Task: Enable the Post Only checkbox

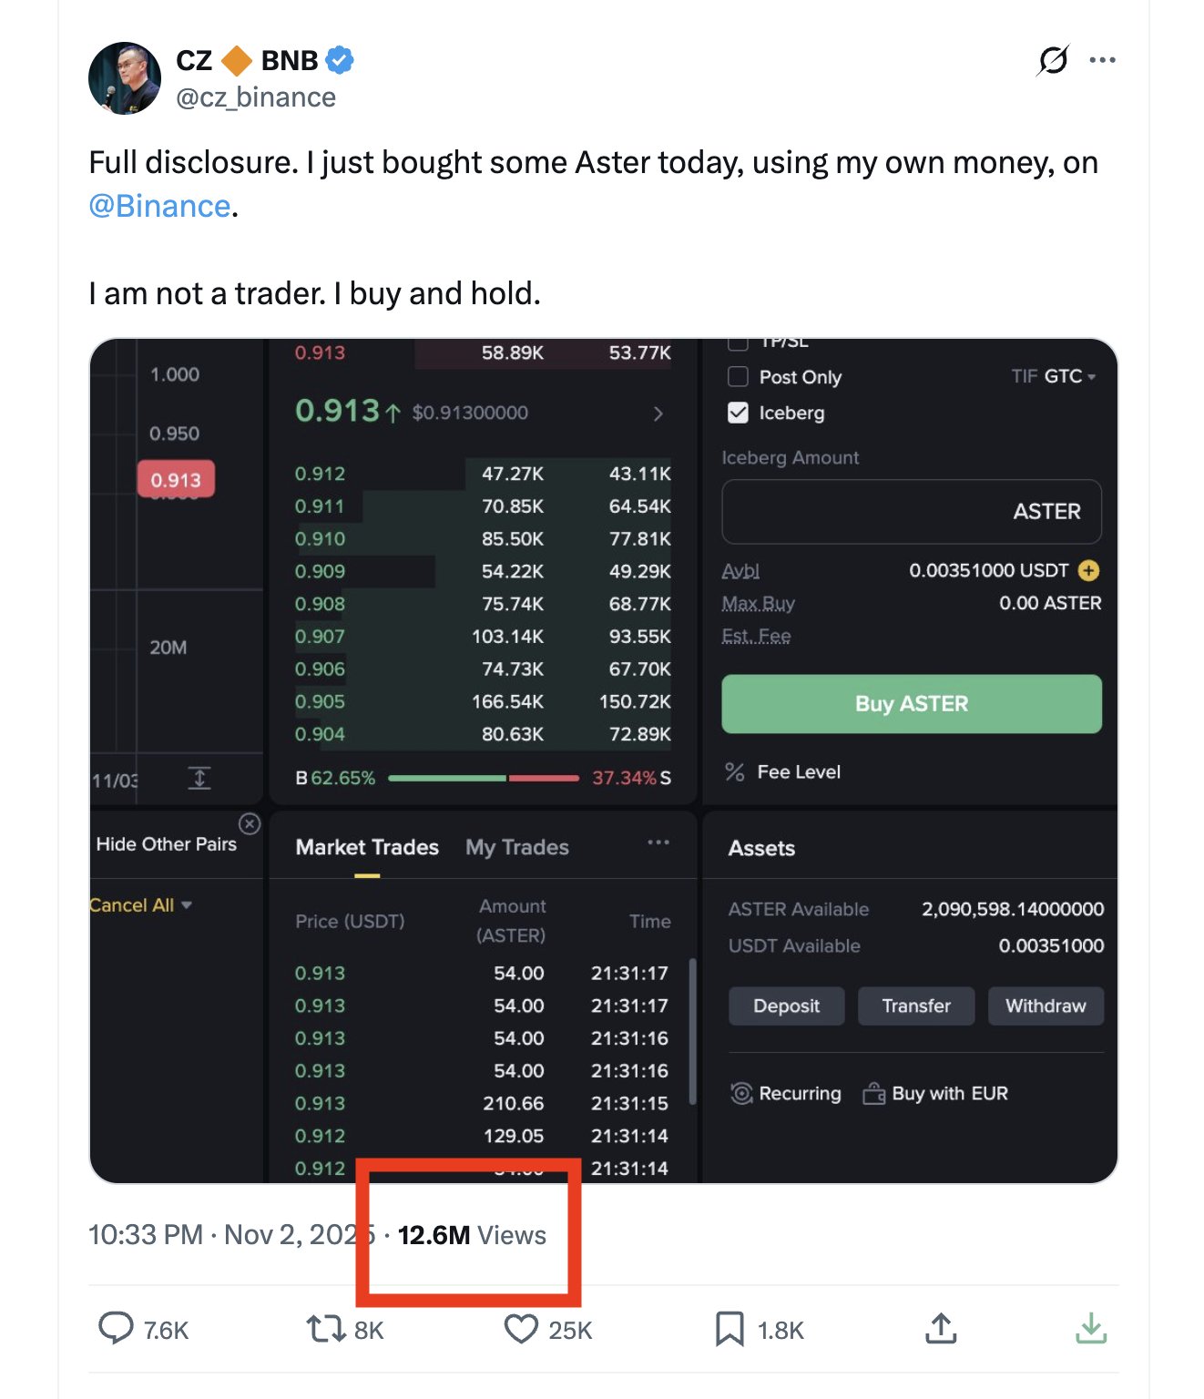Action: (x=739, y=377)
